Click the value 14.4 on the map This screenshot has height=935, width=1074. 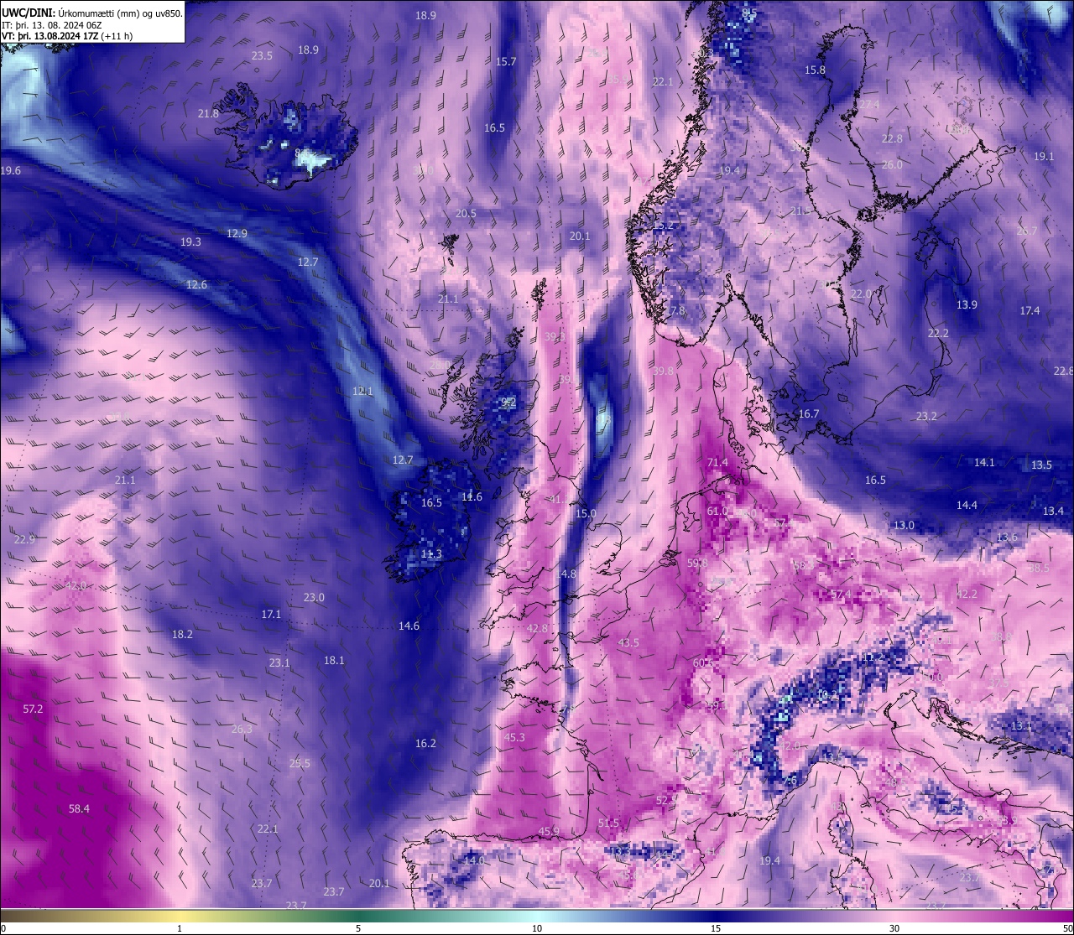(x=967, y=505)
